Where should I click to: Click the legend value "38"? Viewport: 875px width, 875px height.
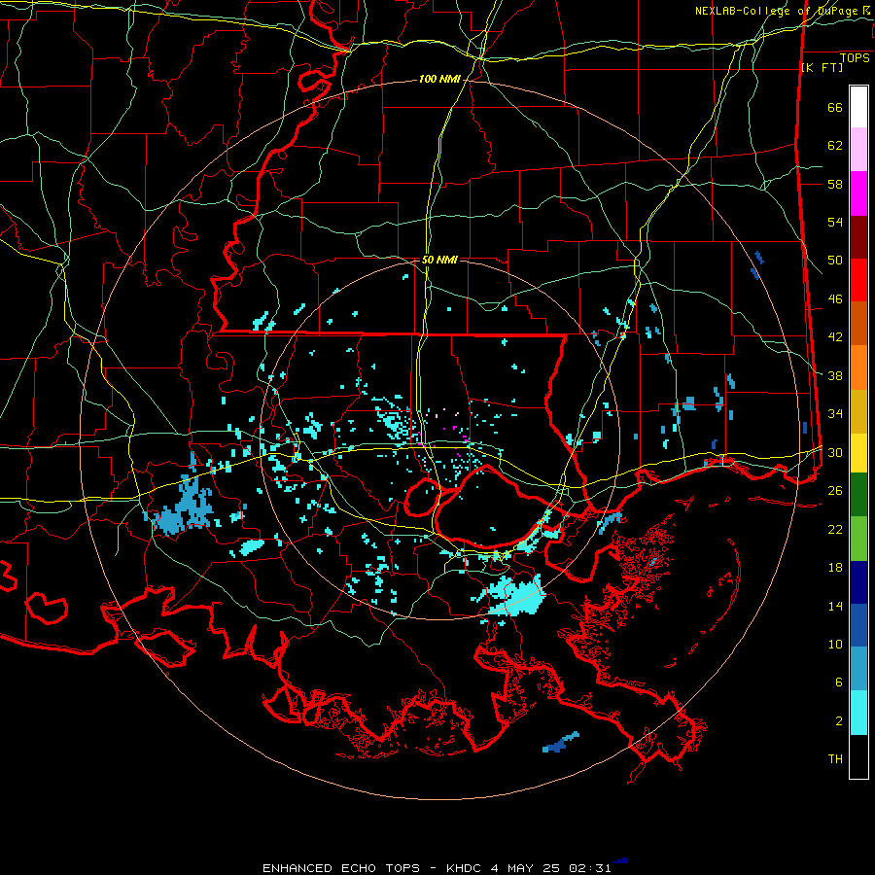click(x=835, y=376)
